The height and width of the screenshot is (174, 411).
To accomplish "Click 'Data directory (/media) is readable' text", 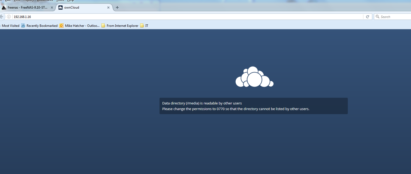I will pos(202,103).
